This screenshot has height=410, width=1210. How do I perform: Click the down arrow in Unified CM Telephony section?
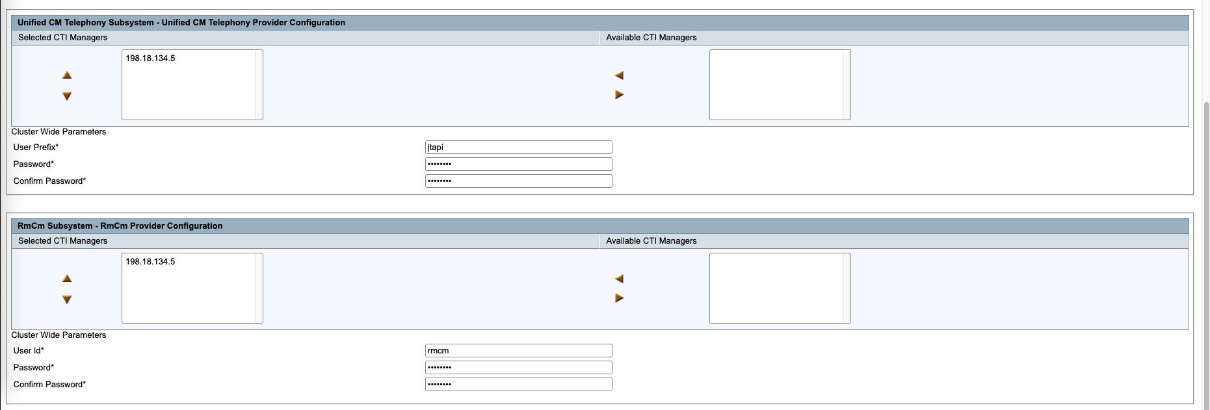coord(67,96)
